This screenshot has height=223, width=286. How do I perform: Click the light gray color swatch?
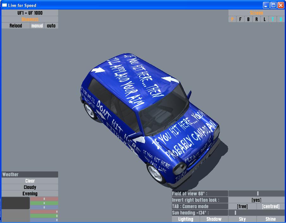[x=15, y=216]
